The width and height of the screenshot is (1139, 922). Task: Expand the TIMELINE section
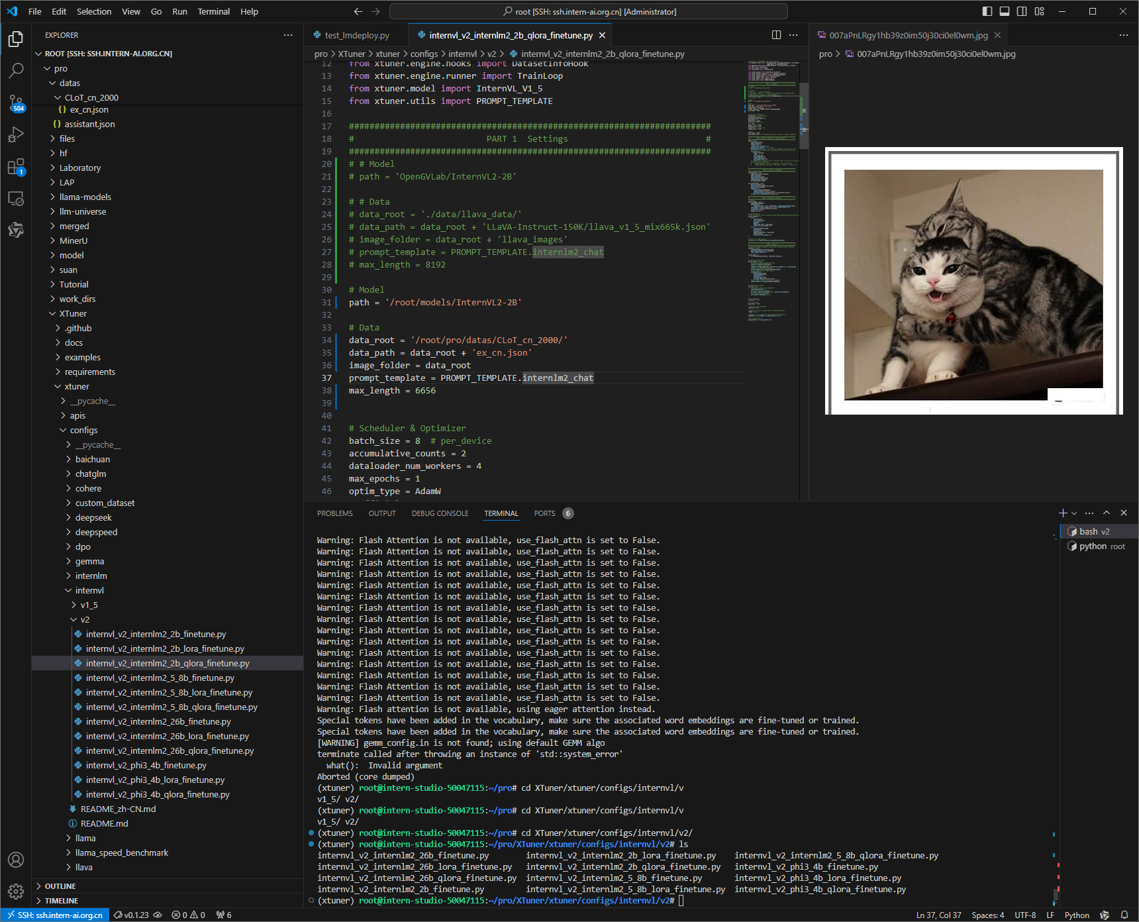coord(168,901)
